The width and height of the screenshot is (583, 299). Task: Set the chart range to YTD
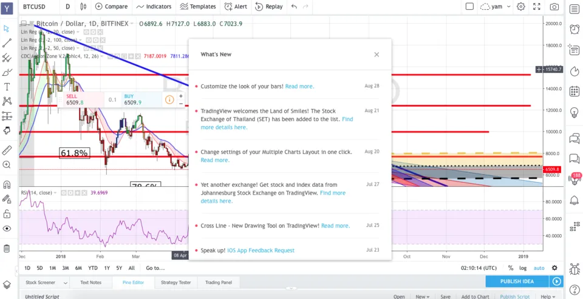(x=92, y=268)
